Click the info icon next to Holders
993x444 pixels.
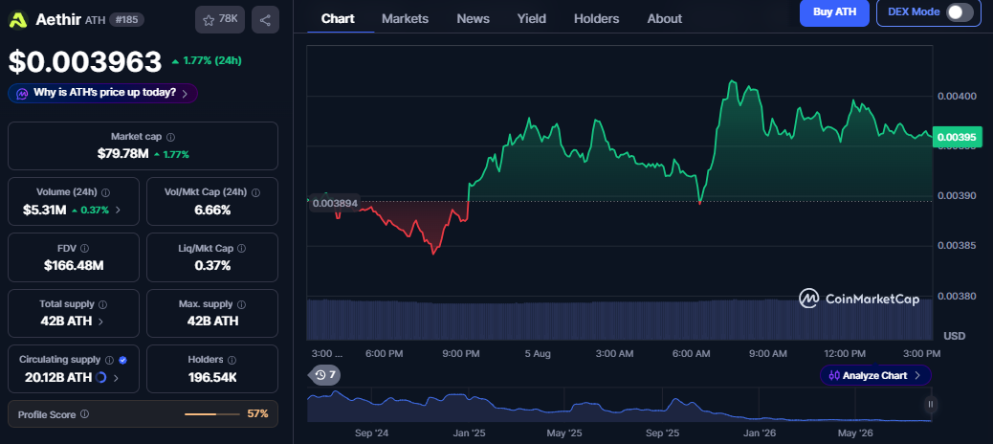coord(232,360)
